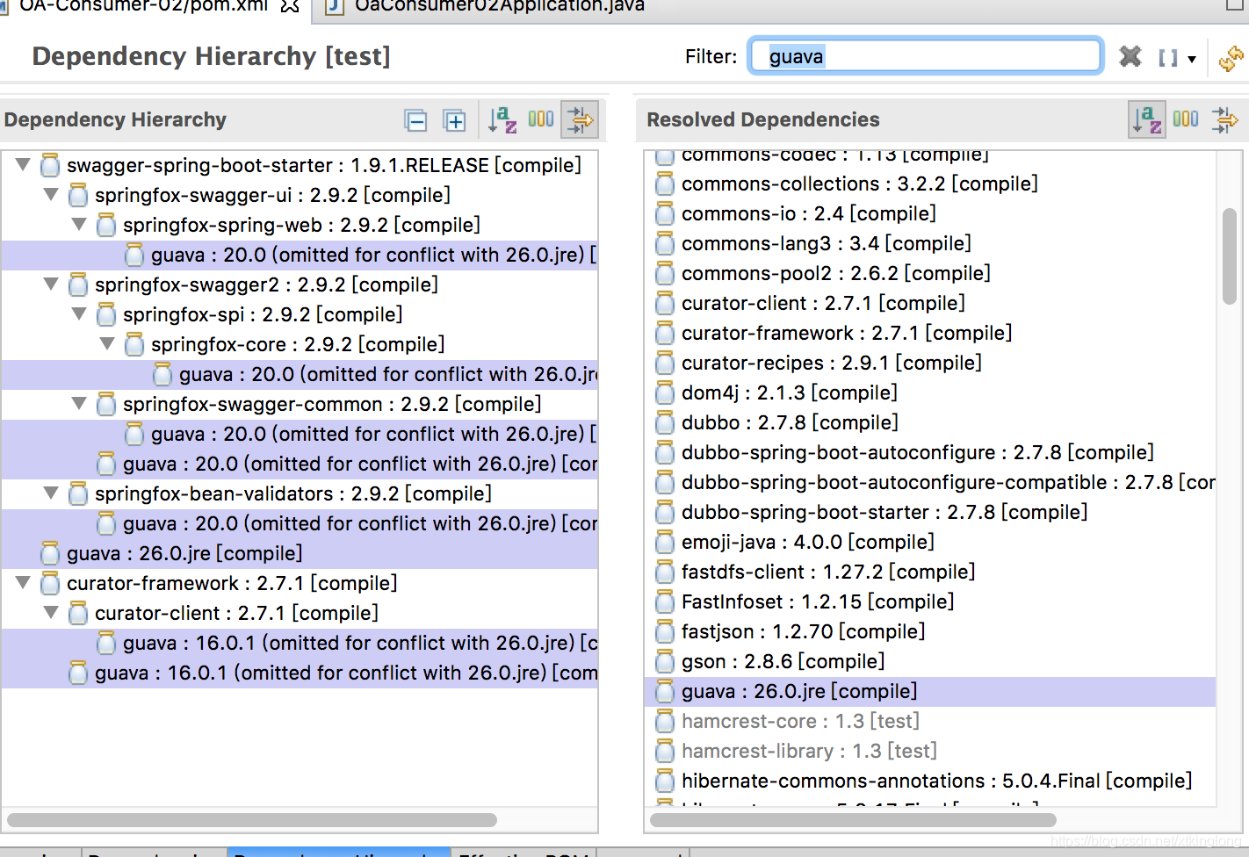Expand all nodes in Dependency Hierarchy tree
The width and height of the screenshot is (1249, 857).
coord(455,119)
